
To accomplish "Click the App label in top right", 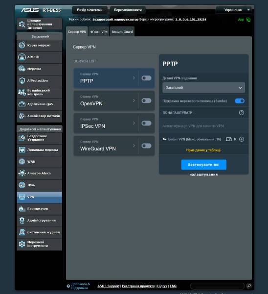I will click(x=241, y=20).
